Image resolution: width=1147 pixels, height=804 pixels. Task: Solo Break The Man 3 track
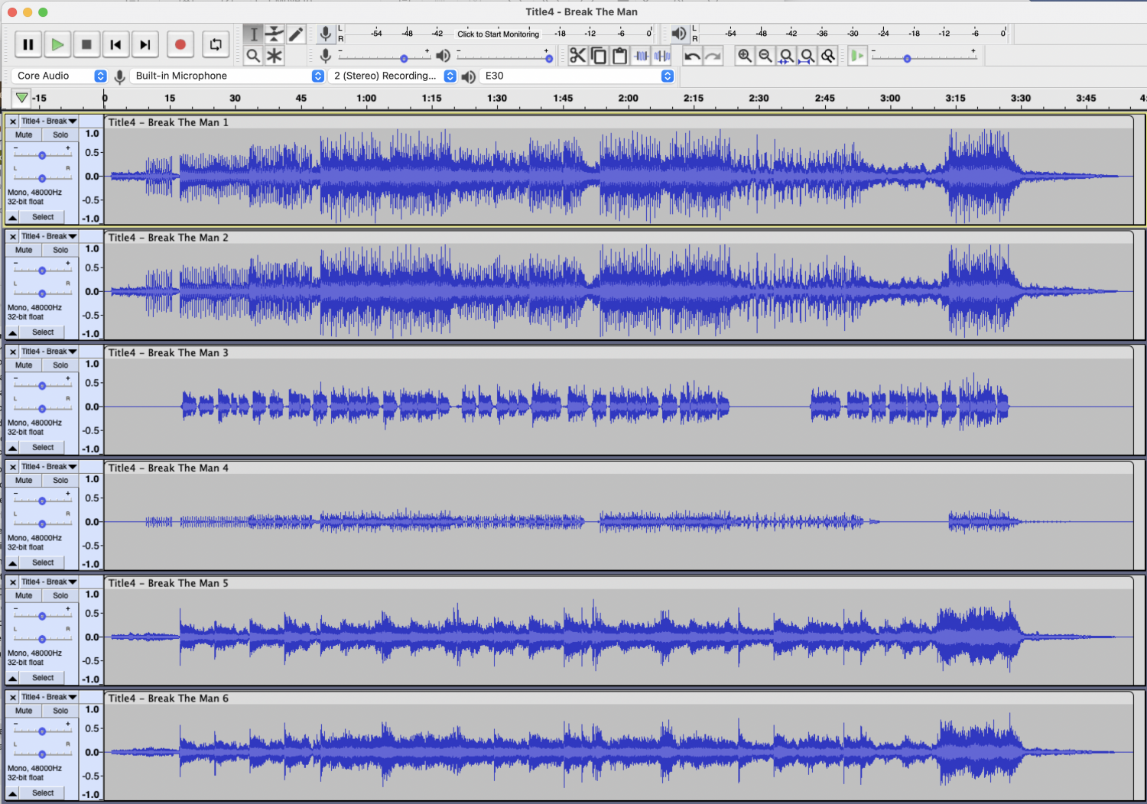tap(60, 365)
